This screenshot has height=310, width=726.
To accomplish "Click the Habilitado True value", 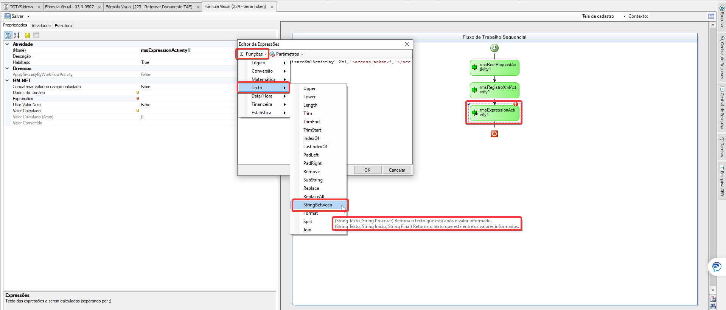I will (x=145, y=62).
